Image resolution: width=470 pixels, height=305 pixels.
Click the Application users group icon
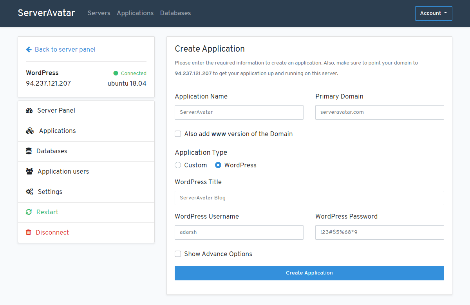29,171
